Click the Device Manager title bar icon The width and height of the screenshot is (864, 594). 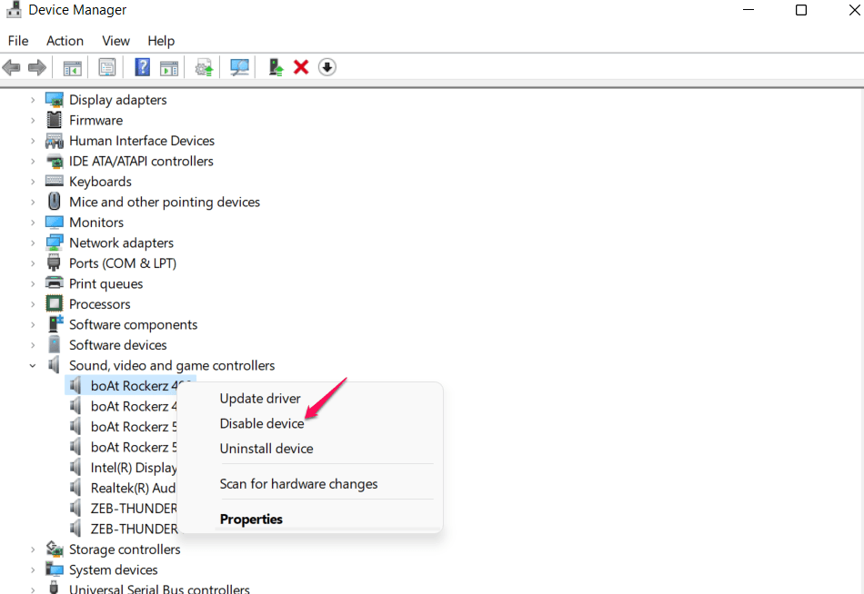pyautogui.click(x=14, y=9)
